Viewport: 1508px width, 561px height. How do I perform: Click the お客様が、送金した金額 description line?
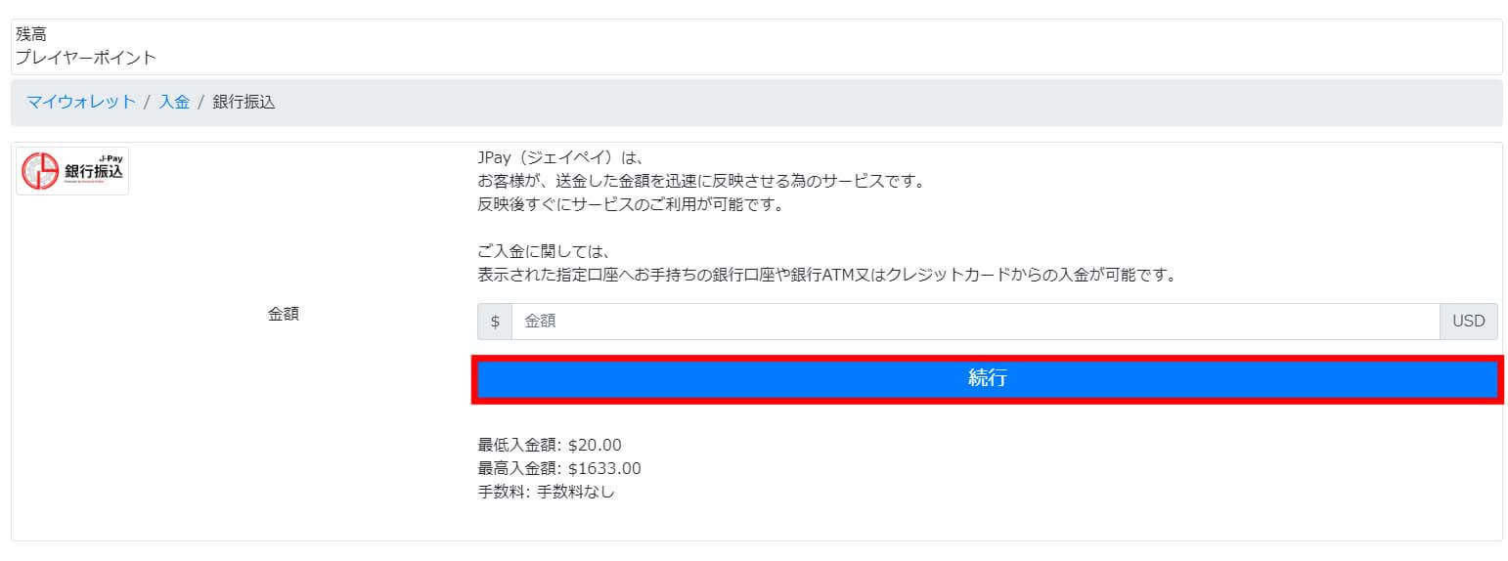click(701, 182)
